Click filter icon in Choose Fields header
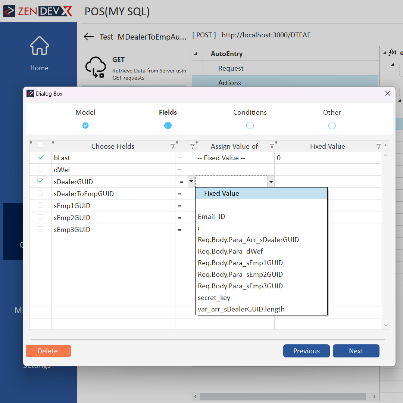Viewport: 403px width, 403px height. 172,146
